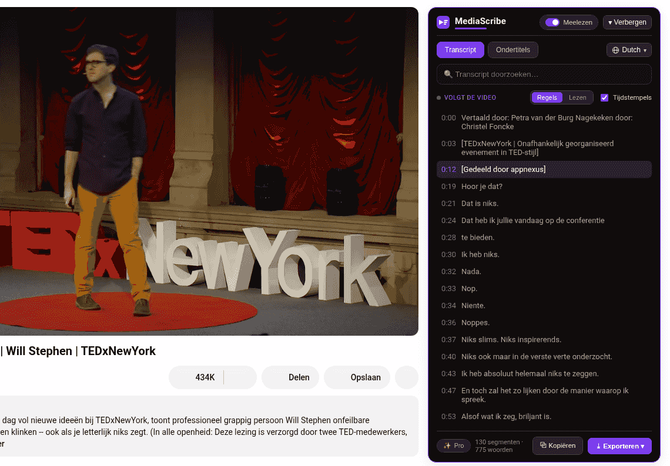Jump to timestamp 0:19 in transcript

point(448,187)
